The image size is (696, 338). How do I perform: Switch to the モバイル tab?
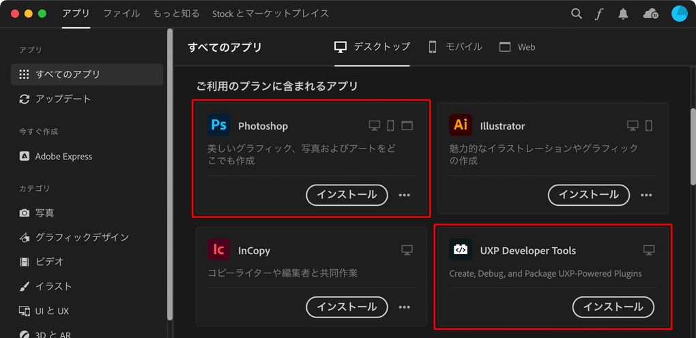(455, 47)
